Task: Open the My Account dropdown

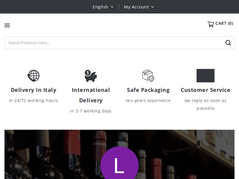Action: pyautogui.click(x=139, y=7)
